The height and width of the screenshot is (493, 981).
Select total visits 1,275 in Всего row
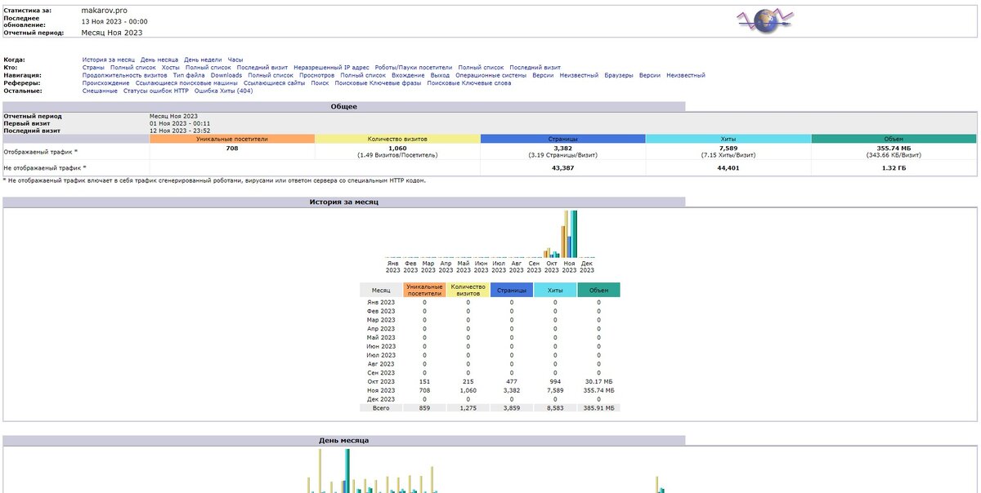click(468, 407)
